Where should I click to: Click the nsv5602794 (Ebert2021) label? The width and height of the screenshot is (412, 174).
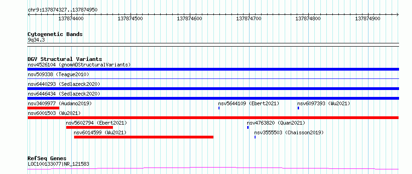pyautogui.click(x=96, y=123)
